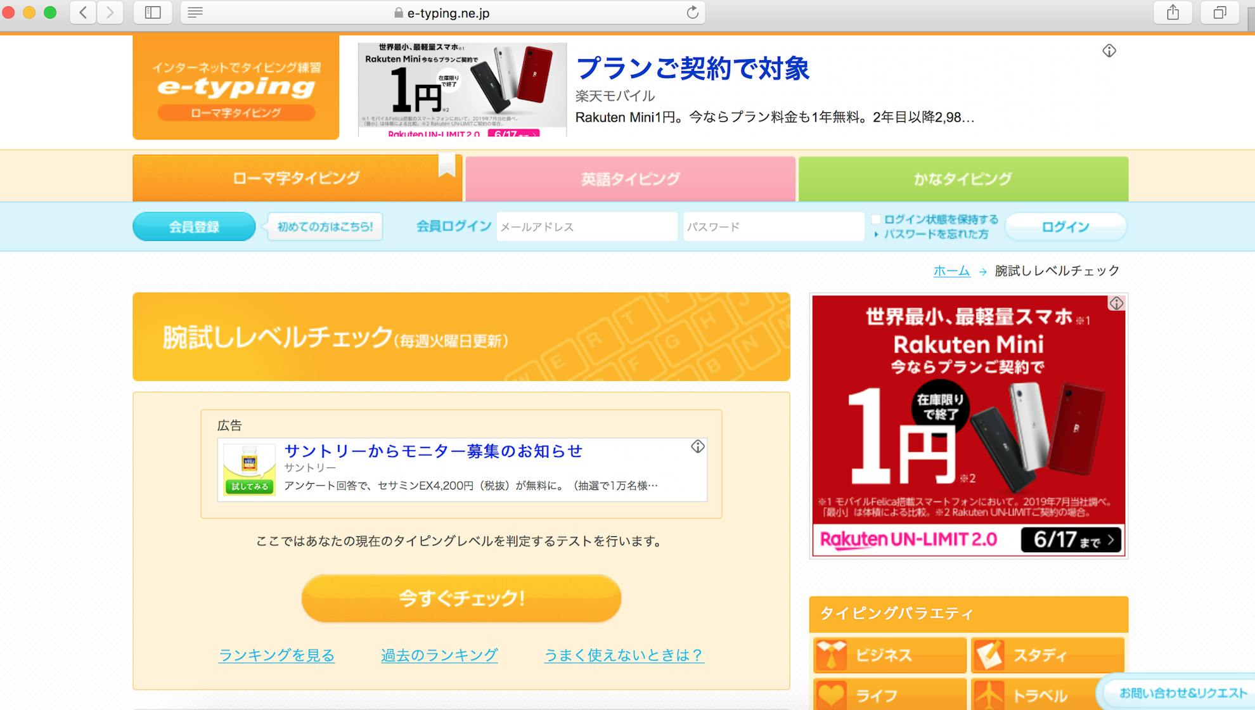Screen dimensions: 1255x710
Task: Open the トラベル typing category
Action: tap(1048, 695)
